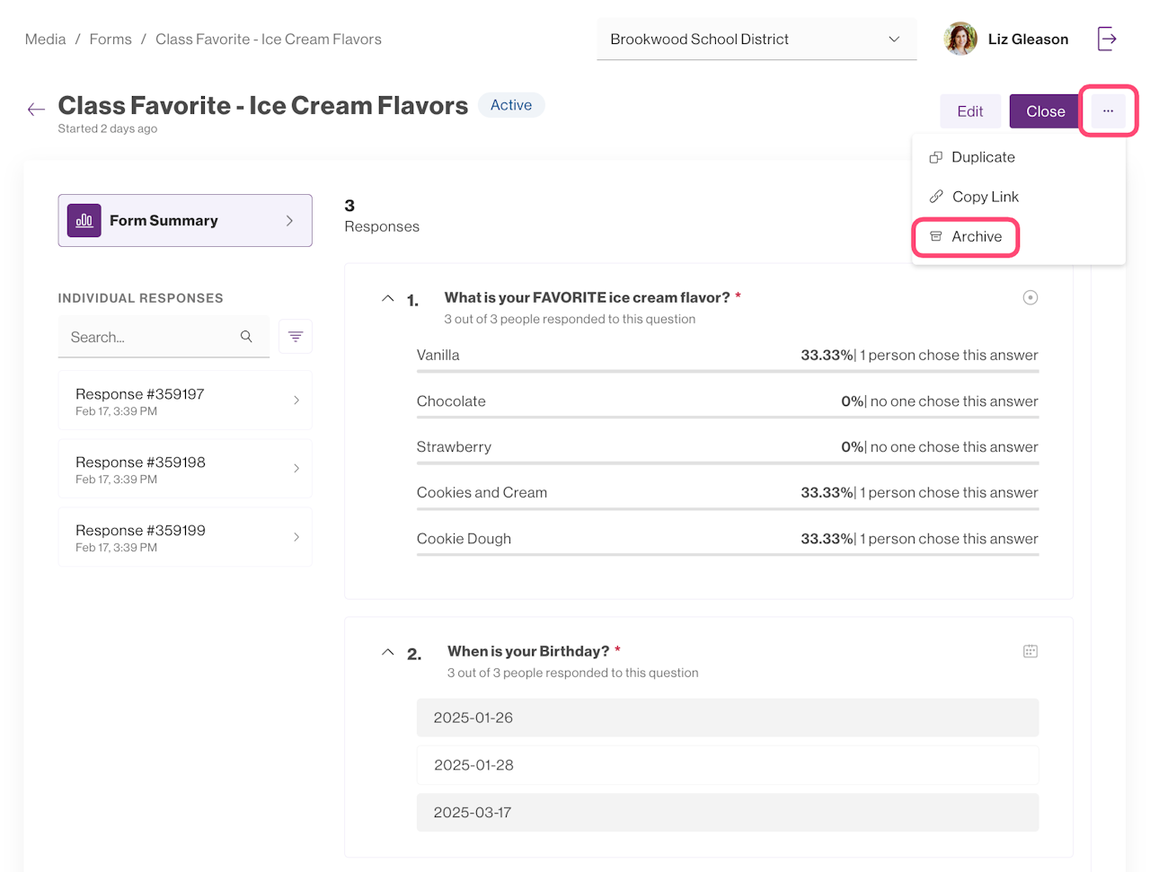Viewport: 1150px width, 872px height.
Task: Click the Form Summary chart icon
Action: tap(84, 220)
